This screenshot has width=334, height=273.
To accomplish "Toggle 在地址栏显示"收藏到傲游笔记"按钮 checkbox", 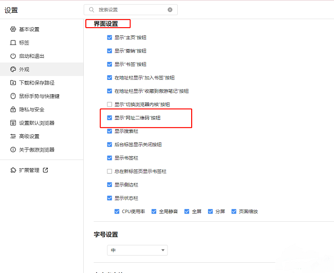I will [109, 91].
